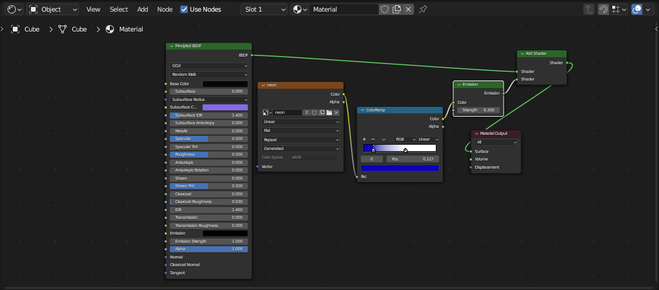The width and height of the screenshot is (659, 290).
Task: Go to the parent node tree arrow
Action: point(589,9)
